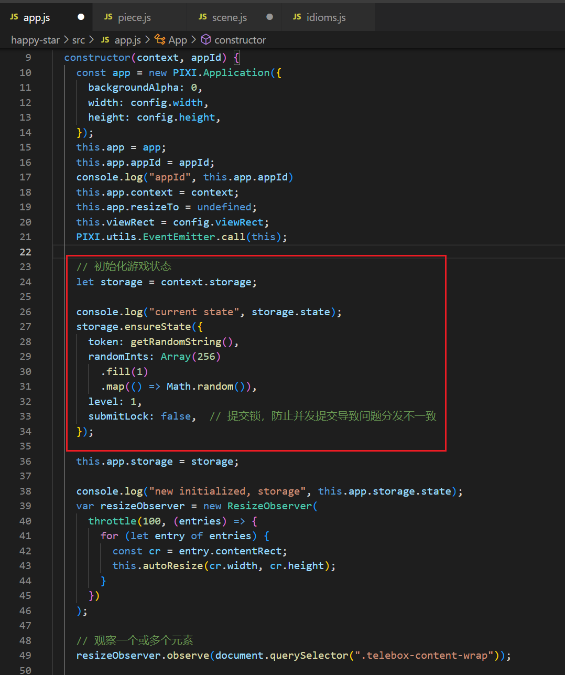Click 'undefined' on line 19
This screenshot has height=675, width=565.
(x=224, y=207)
